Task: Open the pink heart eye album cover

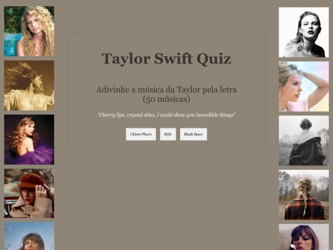Action: coord(303,86)
